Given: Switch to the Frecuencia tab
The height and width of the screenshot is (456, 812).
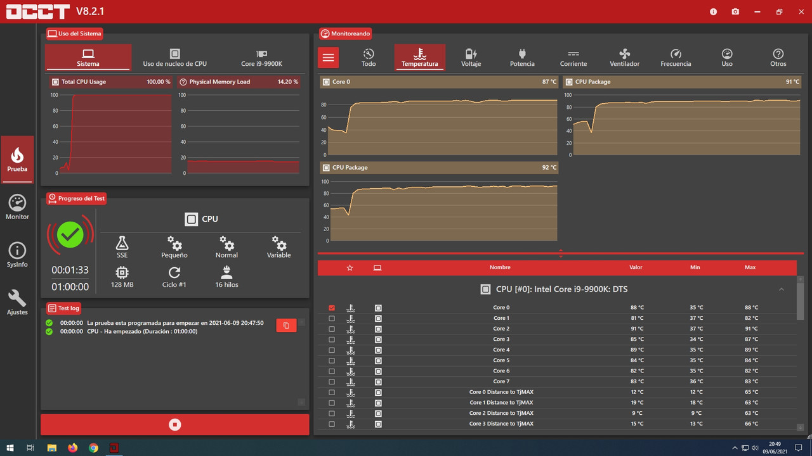Looking at the screenshot, I should [676, 57].
